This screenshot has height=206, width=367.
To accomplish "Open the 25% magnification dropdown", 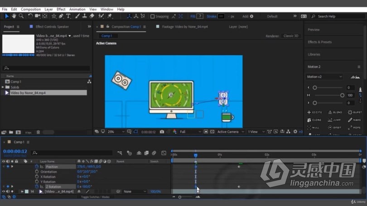I will coord(116,132).
